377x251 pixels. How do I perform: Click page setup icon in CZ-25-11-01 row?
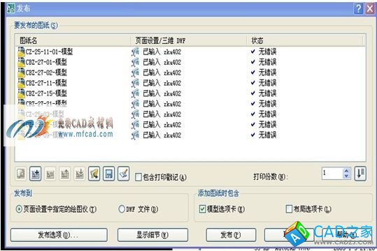click(x=136, y=52)
